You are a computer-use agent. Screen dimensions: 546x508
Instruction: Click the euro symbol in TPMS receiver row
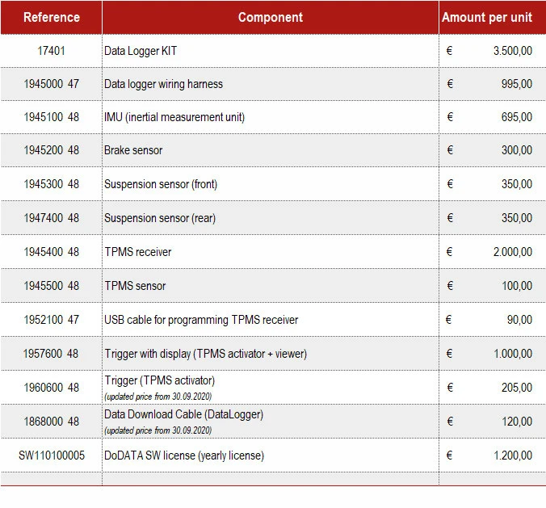pyautogui.click(x=449, y=252)
